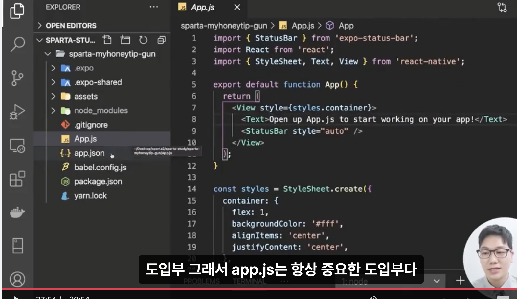Add a new terminal with plus icon

point(460,280)
